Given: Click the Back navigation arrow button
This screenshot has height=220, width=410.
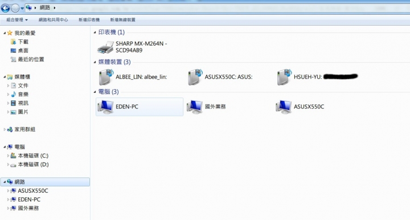Looking at the screenshot, I should pyautogui.click(x=6, y=8).
